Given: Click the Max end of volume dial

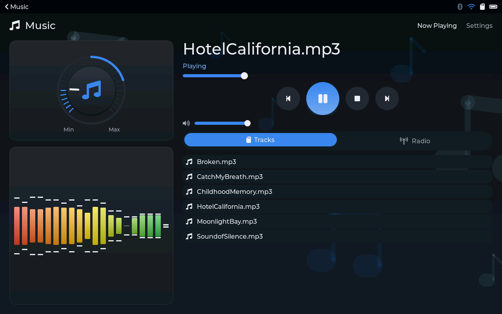Looking at the screenshot, I should point(114,130).
